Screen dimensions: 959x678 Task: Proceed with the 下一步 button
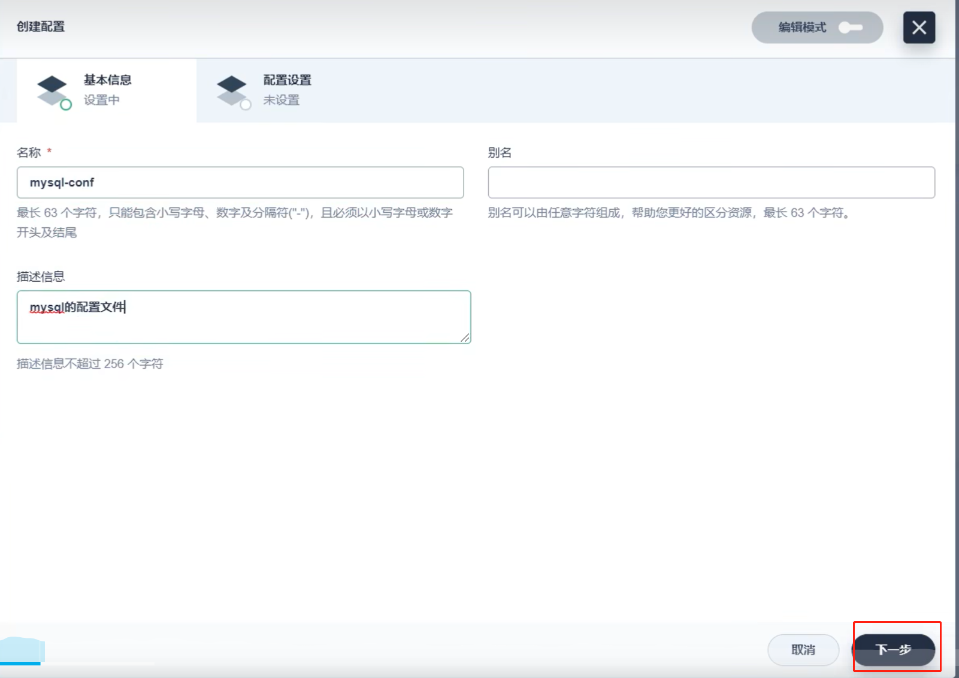pyautogui.click(x=894, y=650)
